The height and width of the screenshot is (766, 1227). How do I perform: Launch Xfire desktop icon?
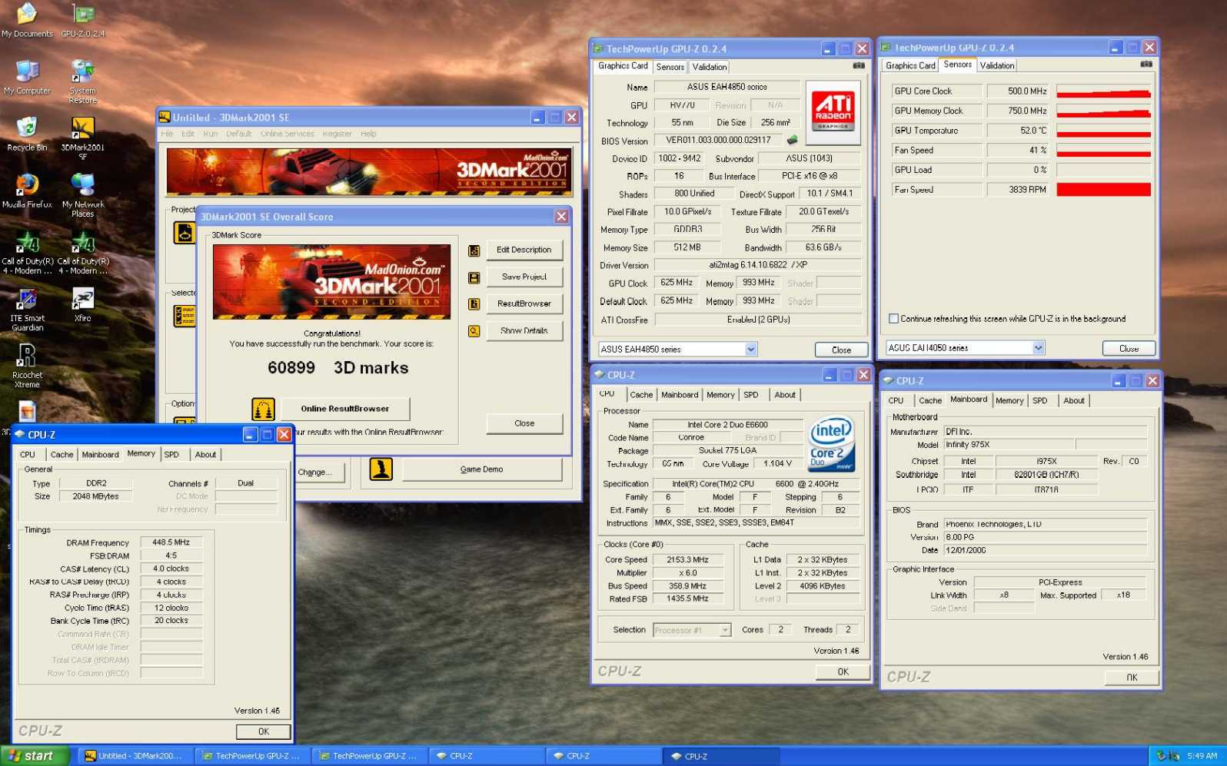(x=82, y=304)
